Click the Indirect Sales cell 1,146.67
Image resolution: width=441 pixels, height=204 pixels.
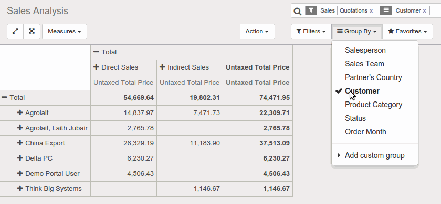[x=190, y=188]
